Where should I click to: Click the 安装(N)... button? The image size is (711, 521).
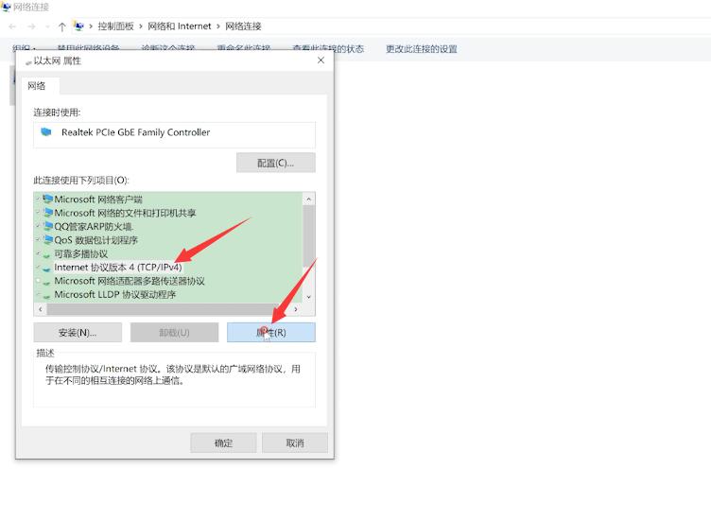78,333
